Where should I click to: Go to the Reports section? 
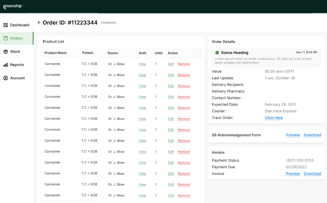(x=17, y=65)
